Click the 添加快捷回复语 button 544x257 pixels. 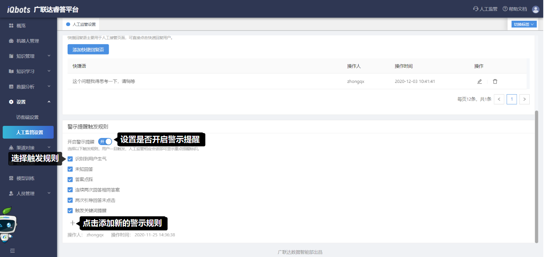click(x=88, y=49)
